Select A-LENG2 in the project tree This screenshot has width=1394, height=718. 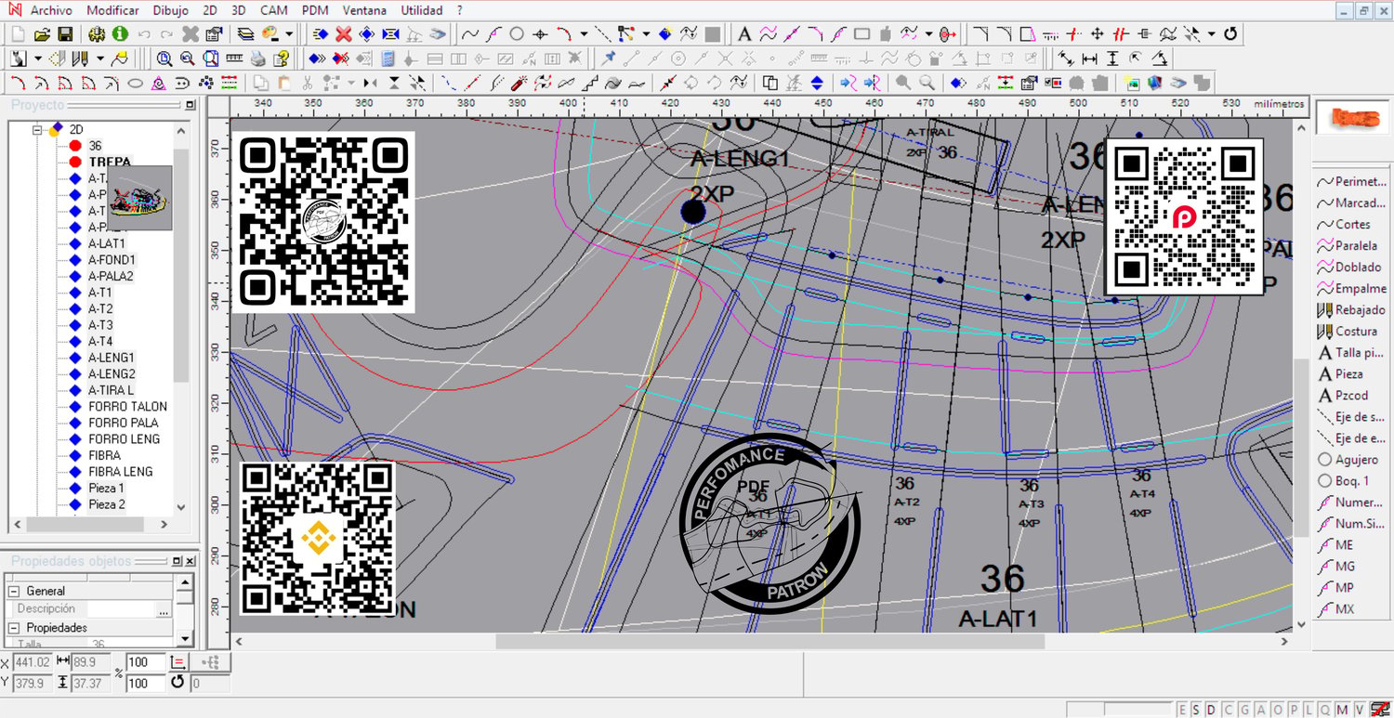click(x=112, y=373)
